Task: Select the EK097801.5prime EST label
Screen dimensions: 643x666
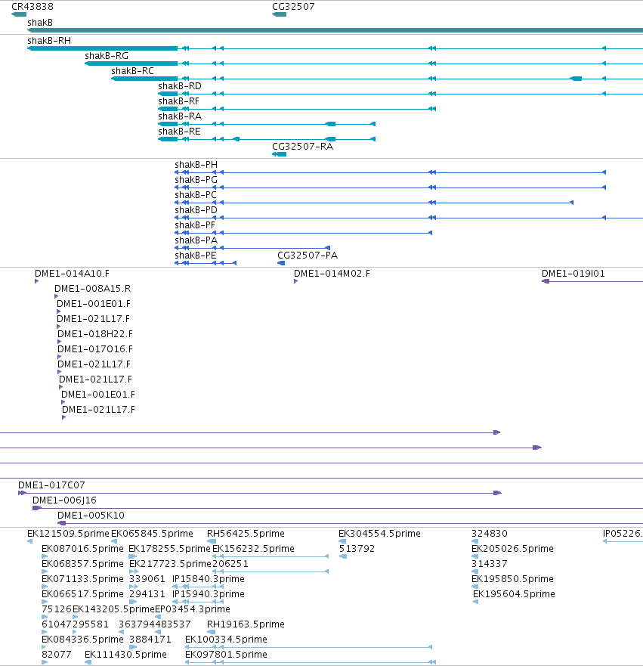Action: click(x=226, y=655)
